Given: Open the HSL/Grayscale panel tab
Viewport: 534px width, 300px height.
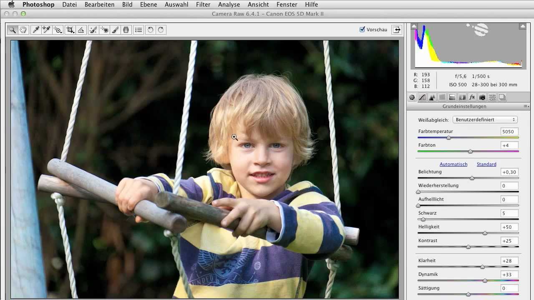Looking at the screenshot, I should coord(442,97).
